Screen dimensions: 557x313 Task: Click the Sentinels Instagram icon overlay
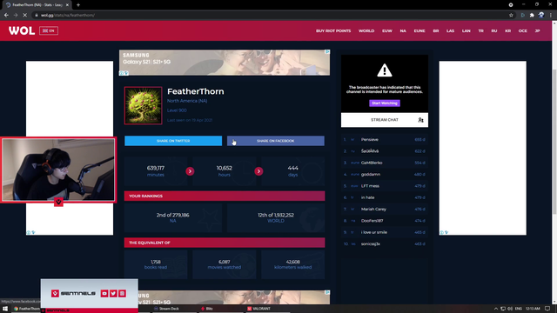click(122, 294)
